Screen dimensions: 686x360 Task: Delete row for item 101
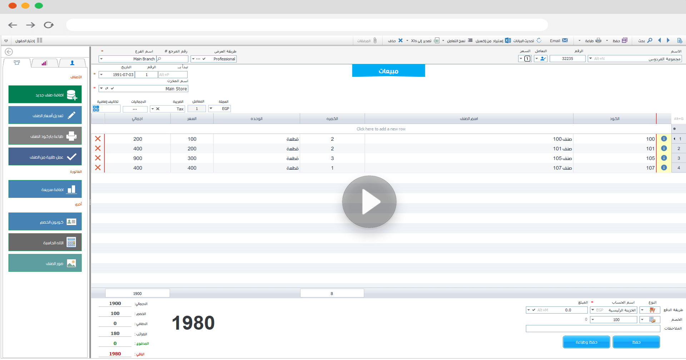point(98,148)
